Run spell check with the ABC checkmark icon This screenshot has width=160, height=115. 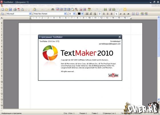pos(89,9)
